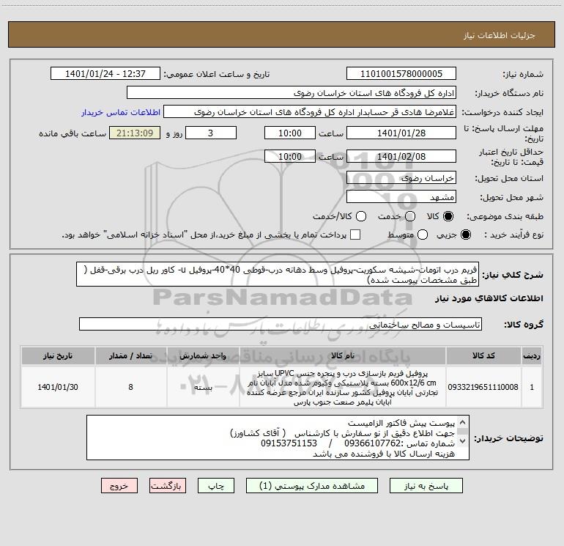Click the نام کالا column header
Screen dimensions: 564x546
click(x=343, y=355)
